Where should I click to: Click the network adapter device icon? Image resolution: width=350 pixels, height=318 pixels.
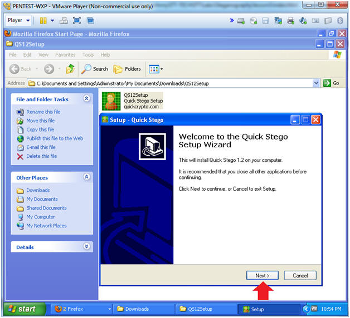278,21
